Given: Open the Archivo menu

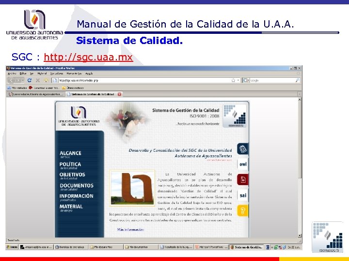Looking at the screenshot, I should point(12,73).
